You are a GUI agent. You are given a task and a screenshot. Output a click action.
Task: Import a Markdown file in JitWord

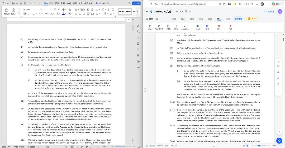[185, 27]
